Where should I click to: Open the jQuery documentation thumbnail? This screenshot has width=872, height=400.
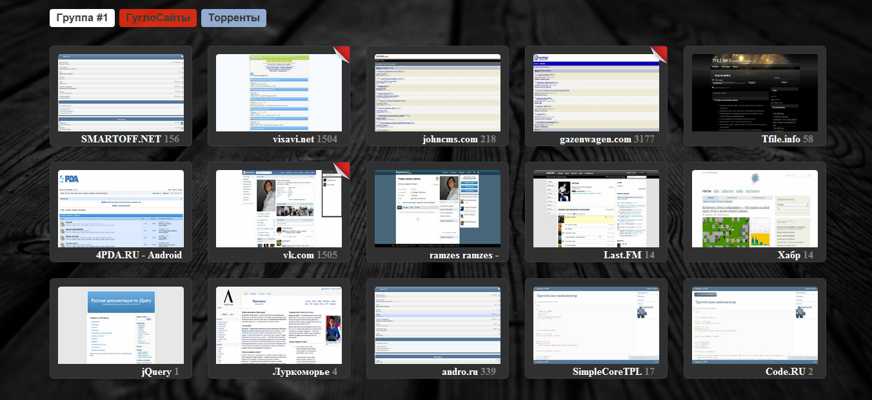pyautogui.click(x=121, y=325)
